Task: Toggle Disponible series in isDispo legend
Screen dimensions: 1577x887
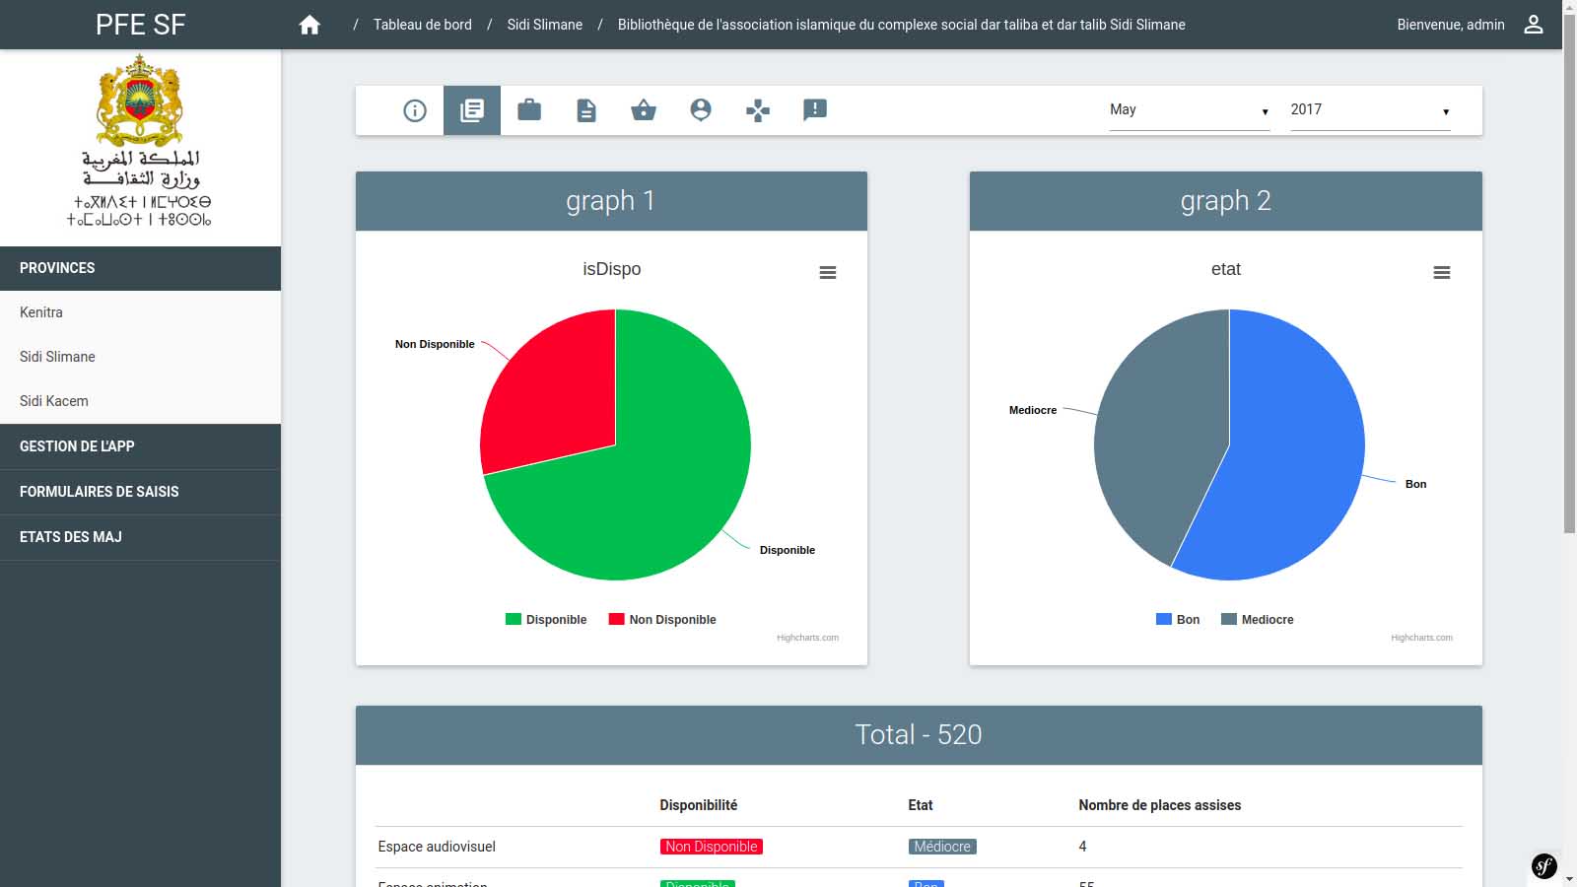Action: [546, 620]
